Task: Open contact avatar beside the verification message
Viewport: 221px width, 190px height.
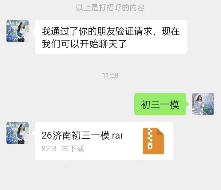Action: tap(18, 31)
